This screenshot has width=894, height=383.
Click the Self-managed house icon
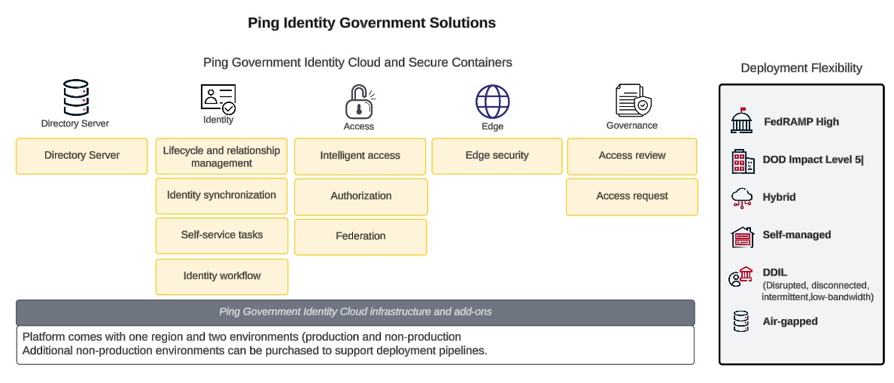742,236
